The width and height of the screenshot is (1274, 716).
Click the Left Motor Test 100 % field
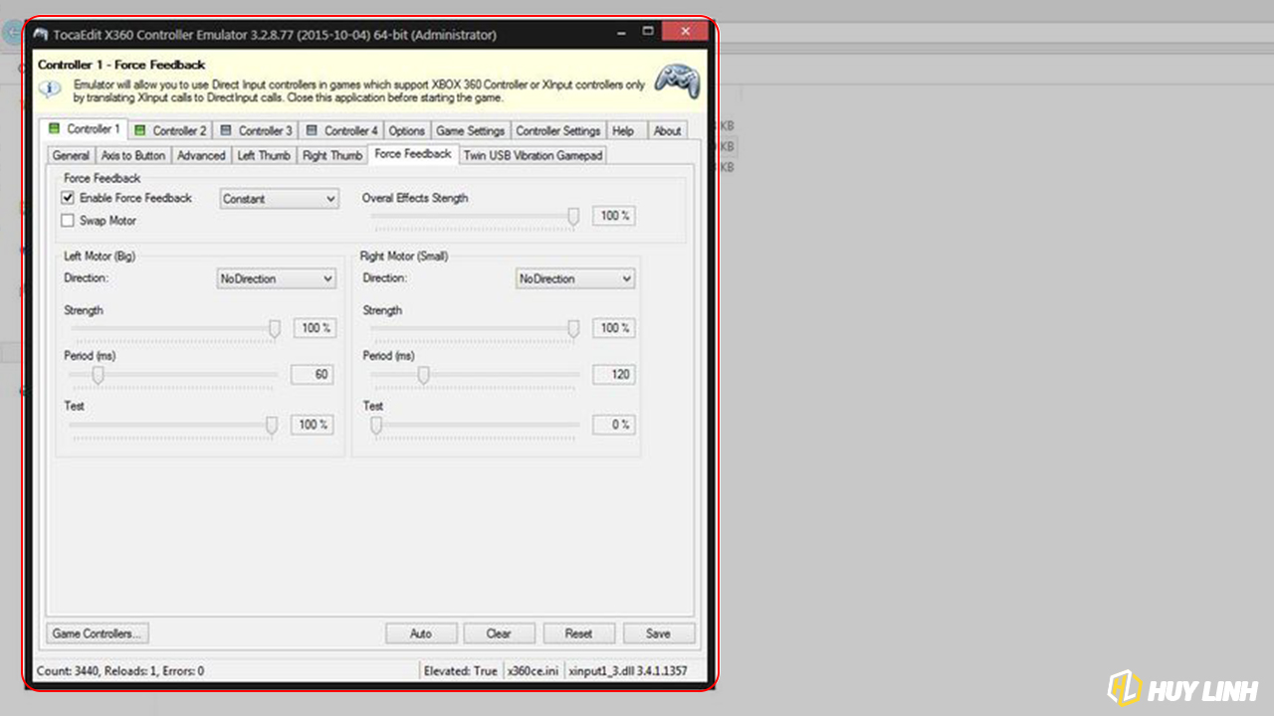(312, 425)
